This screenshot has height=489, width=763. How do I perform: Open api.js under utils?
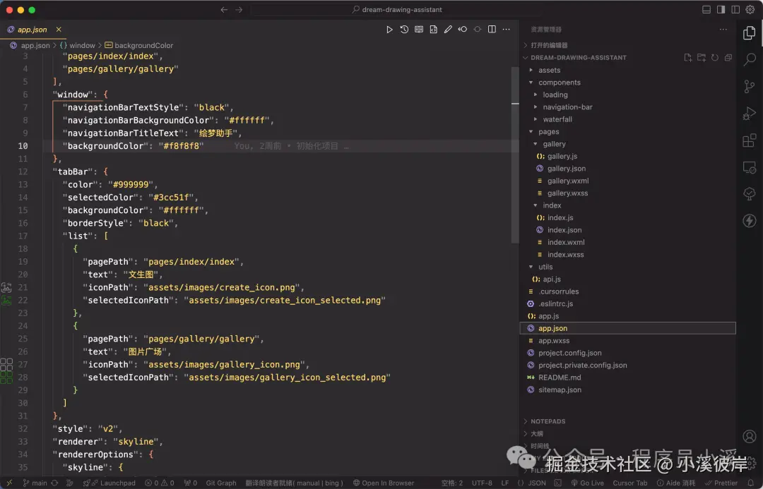point(552,279)
